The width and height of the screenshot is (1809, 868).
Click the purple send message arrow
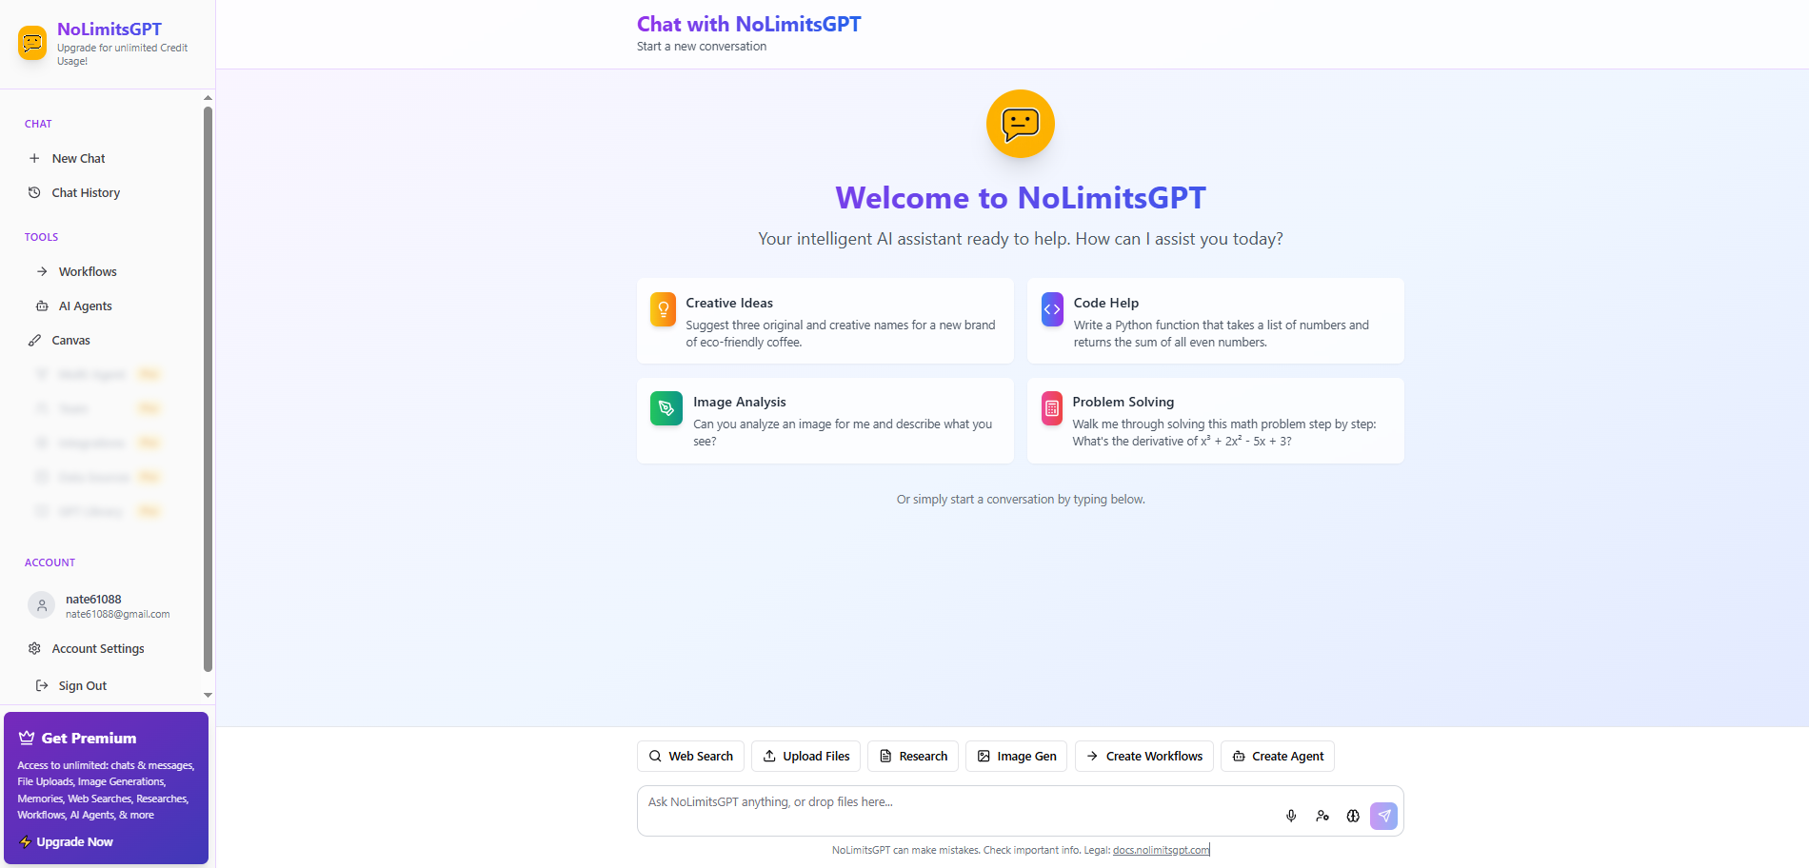click(1383, 816)
